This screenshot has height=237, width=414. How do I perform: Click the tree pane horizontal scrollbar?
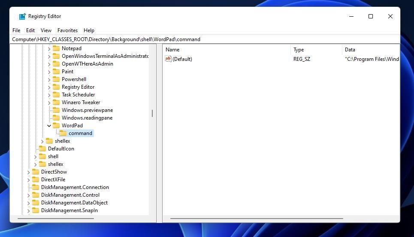56,218
